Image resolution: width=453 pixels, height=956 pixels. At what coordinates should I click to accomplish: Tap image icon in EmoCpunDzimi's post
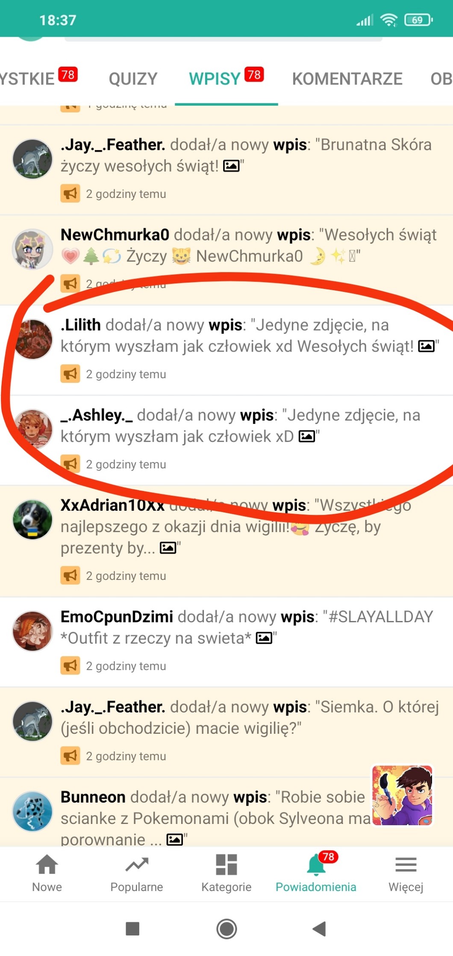click(x=264, y=638)
